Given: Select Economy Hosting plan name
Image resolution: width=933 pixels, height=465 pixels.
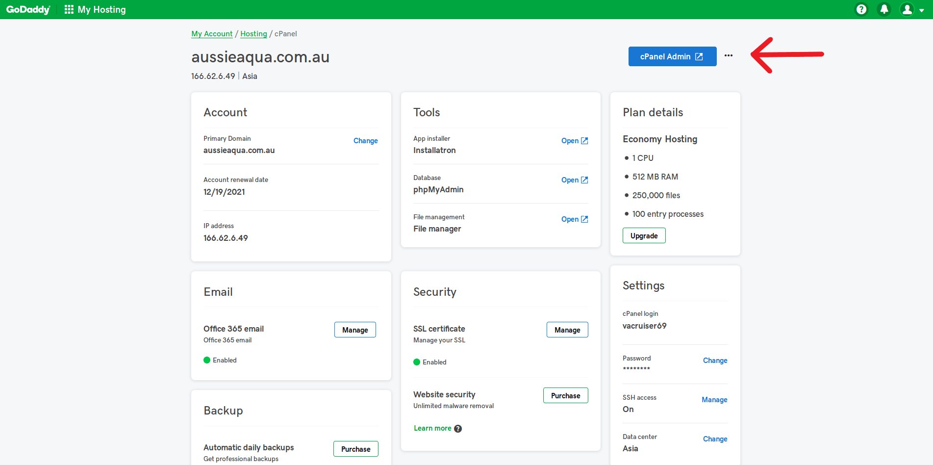Looking at the screenshot, I should point(660,139).
